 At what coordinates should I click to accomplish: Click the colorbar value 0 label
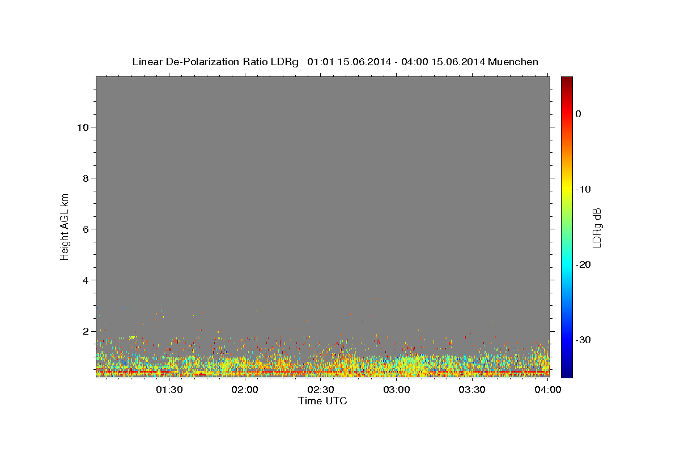tap(579, 114)
